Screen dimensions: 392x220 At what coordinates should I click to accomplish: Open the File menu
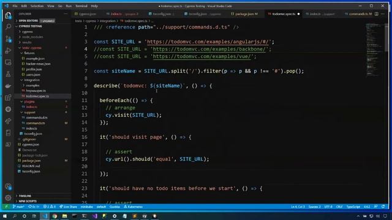(15, 6)
